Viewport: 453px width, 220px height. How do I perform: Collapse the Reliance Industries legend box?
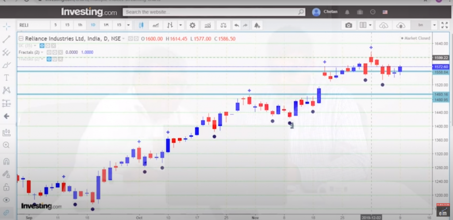click(21, 39)
